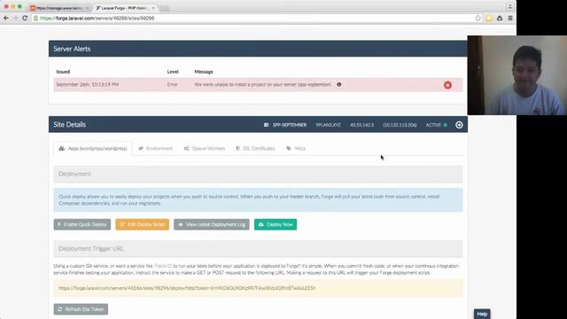Select the deployment trigger URL text
567x319 pixels.
(x=187, y=288)
